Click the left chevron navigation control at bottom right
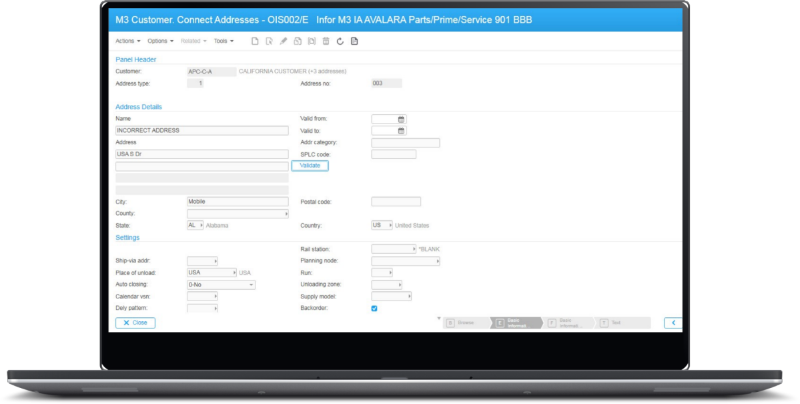The height and width of the screenshot is (404, 800). coord(673,322)
